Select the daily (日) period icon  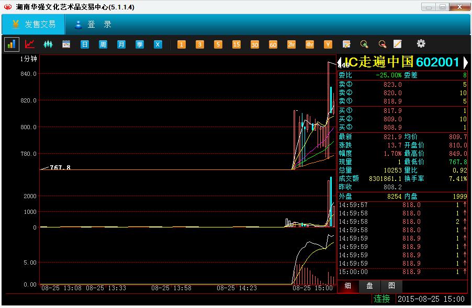85,44
